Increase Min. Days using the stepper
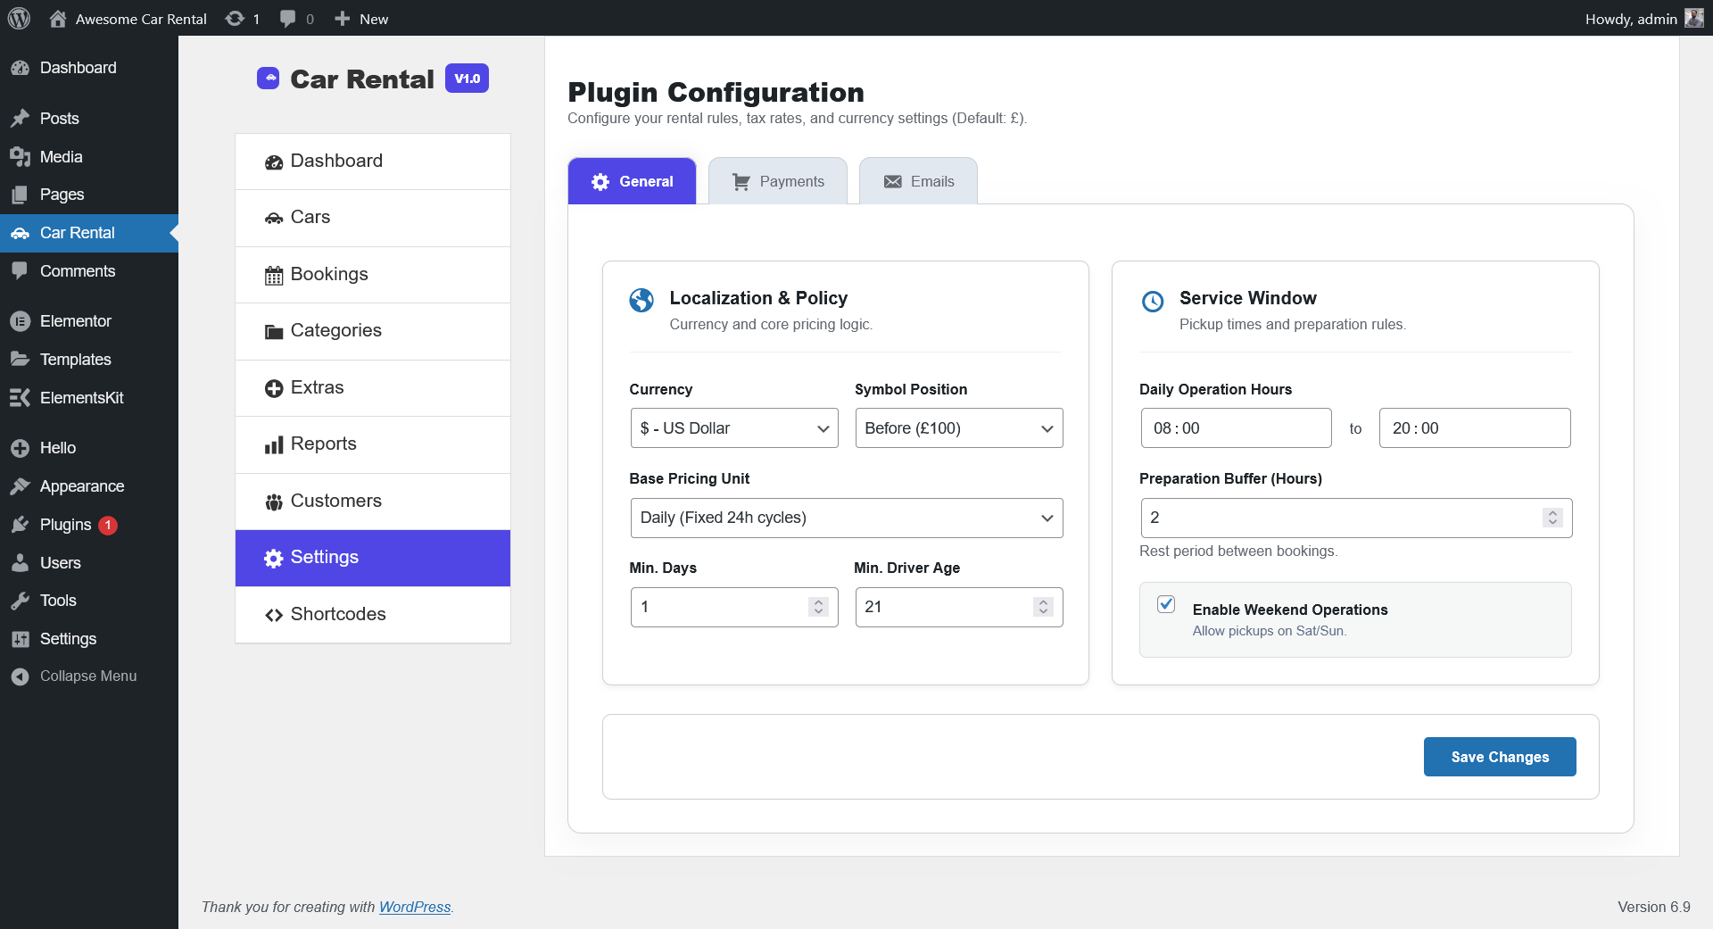Screen dimensions: 1713x929 [818, 601]
